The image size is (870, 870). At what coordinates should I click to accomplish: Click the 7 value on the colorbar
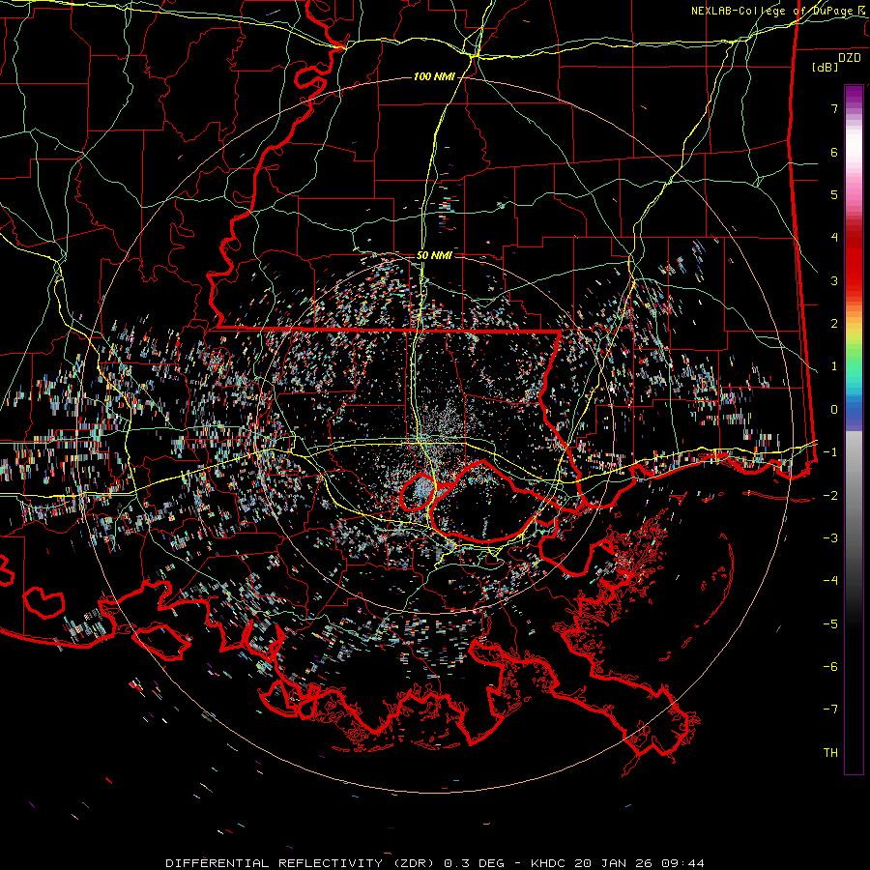pyautogui.click(x=834, y=108)
